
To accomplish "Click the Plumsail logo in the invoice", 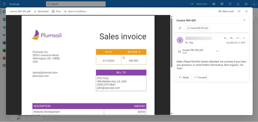I will pyautogui.click(x=46, y=35).
